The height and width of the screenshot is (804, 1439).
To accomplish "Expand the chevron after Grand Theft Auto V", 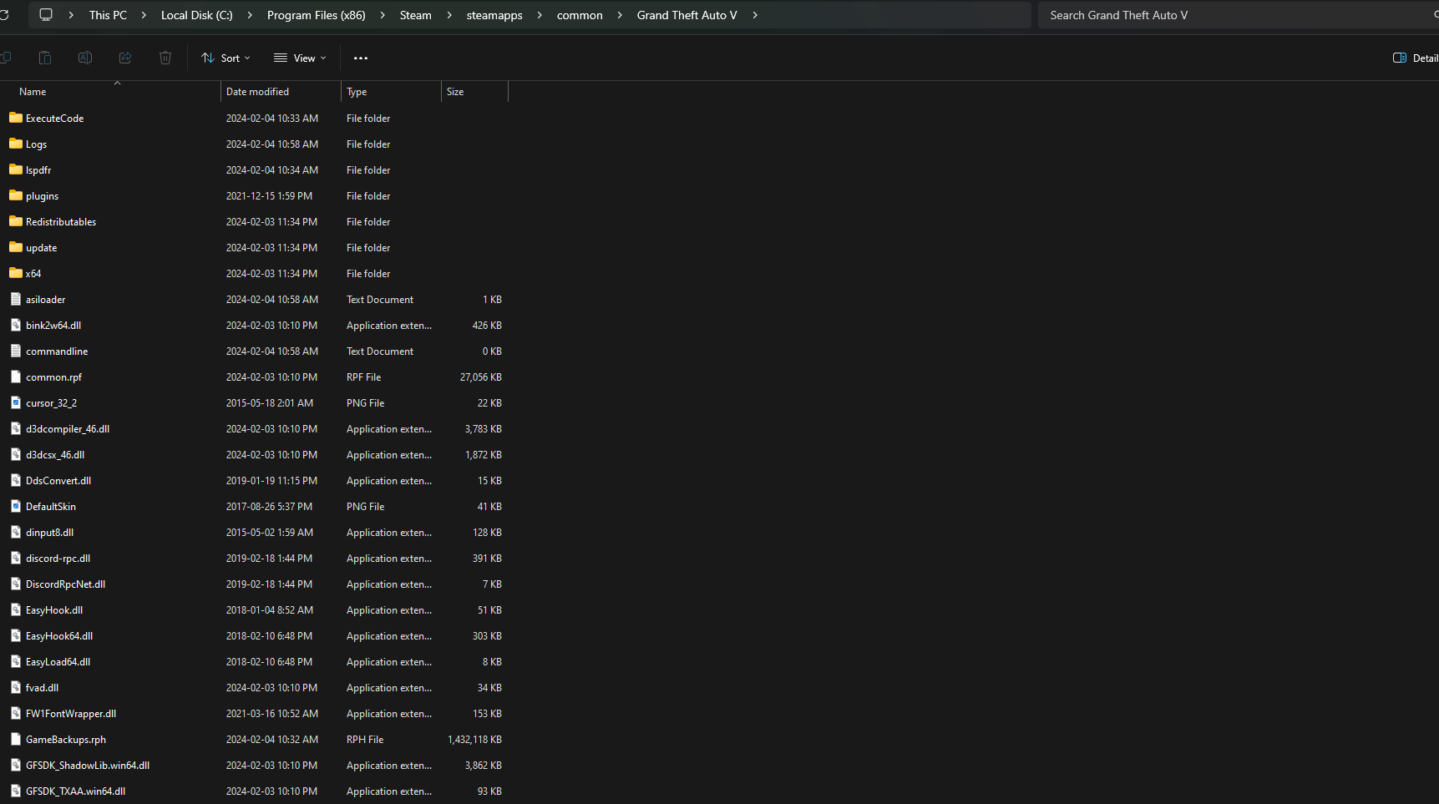I will coord(755,15).
